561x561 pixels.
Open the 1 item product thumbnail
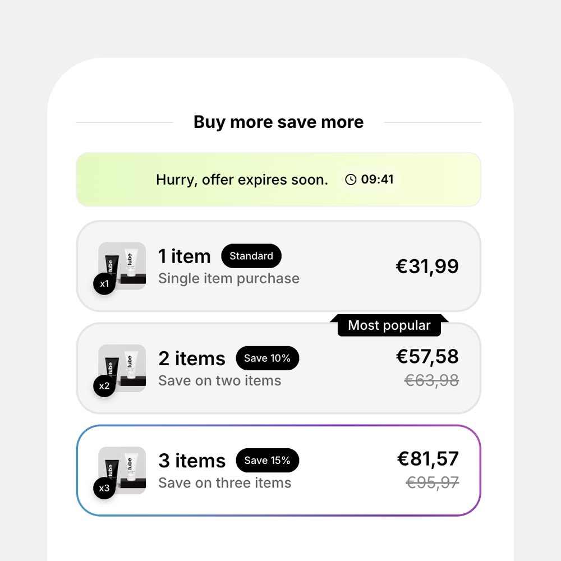coord(122,266)
